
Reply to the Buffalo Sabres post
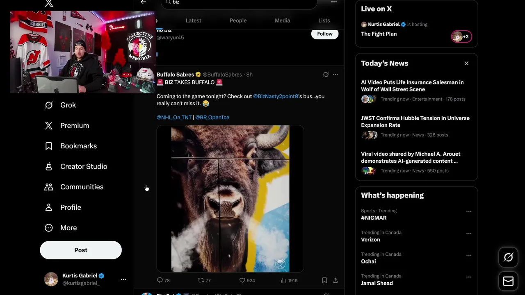tap(163, 280)
